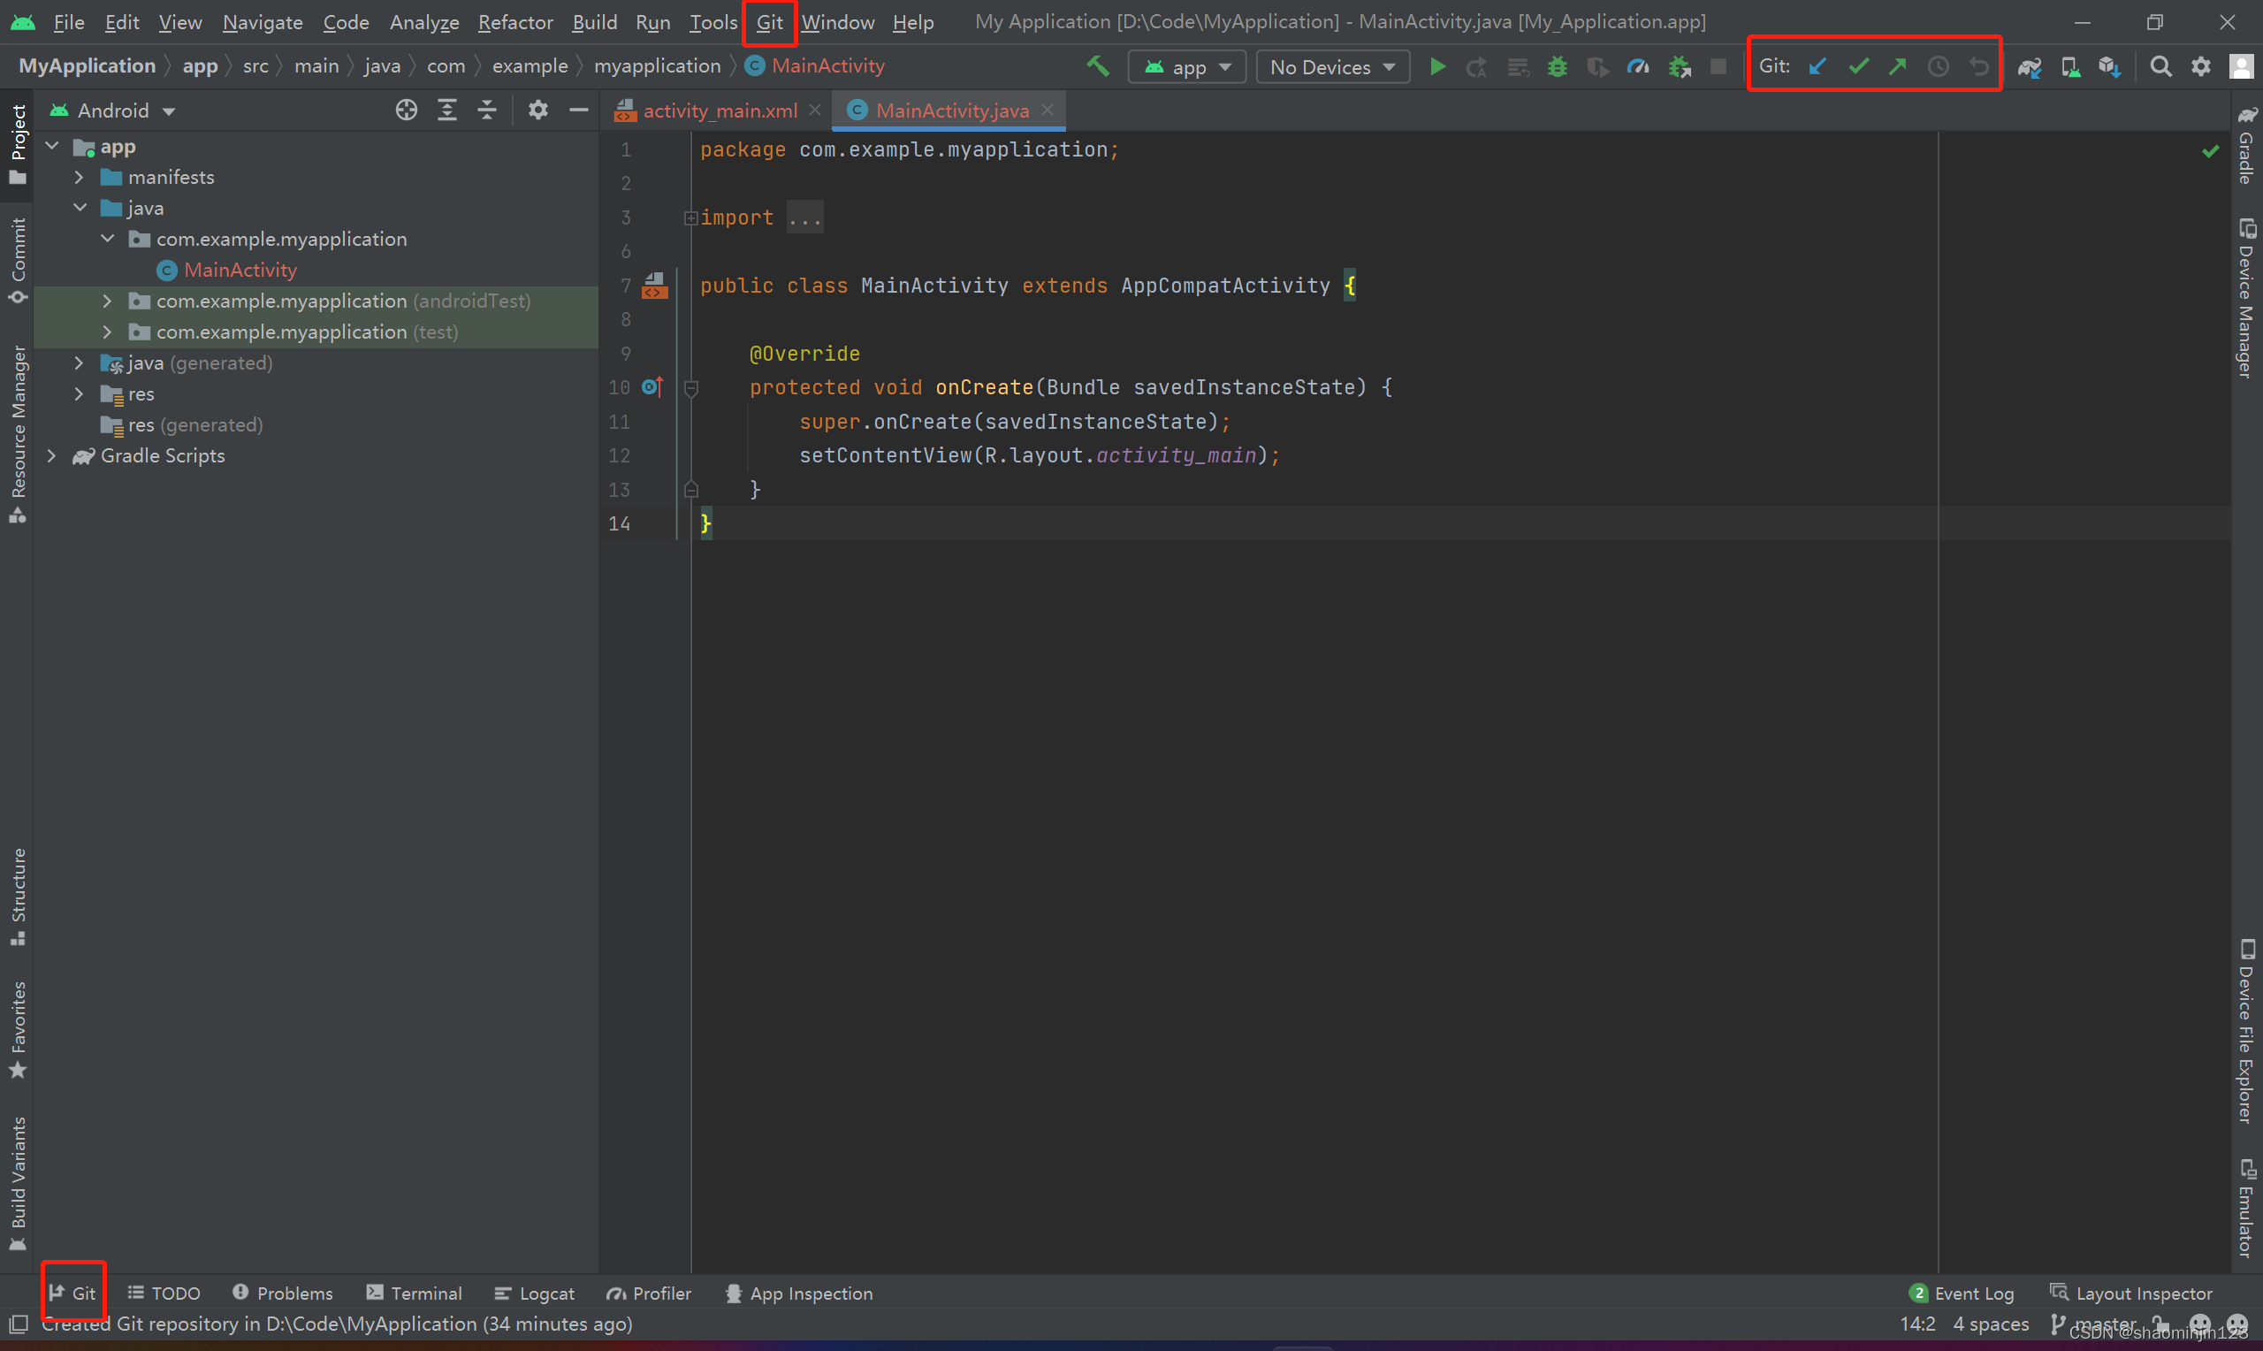Click the Git commit checkmark icon
The width and height of the screenshot is (2263, 1351).
click(x=1858, y=66)
